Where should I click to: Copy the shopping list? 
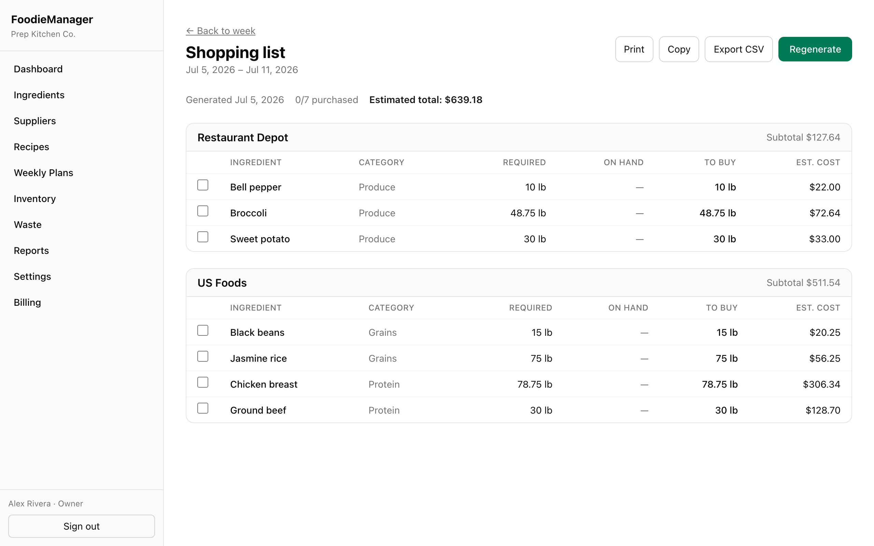click(679, 49)
